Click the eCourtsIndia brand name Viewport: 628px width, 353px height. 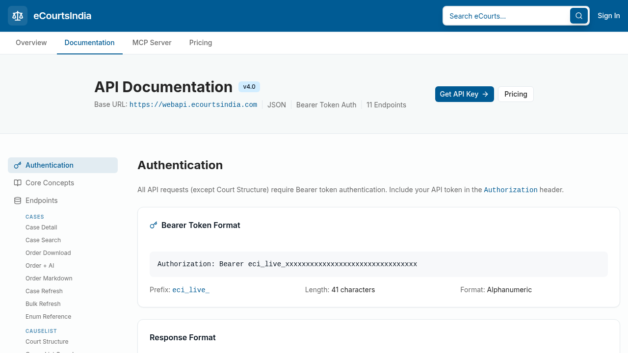[62, 16]
